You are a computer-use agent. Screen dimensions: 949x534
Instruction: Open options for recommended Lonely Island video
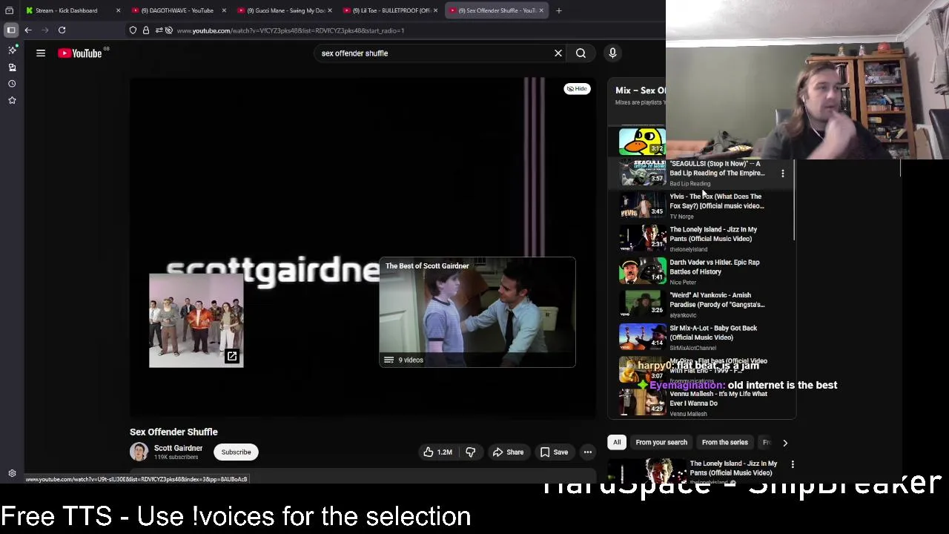click(x=793, y=465)
